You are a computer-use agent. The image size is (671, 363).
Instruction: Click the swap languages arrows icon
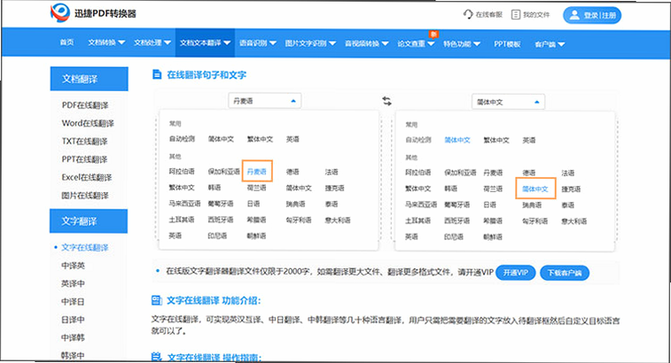coord(386,101)
